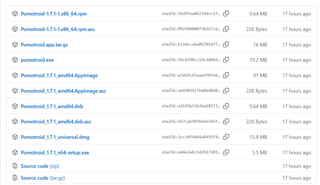
Task: Click '17 hours ago' on pomotroid.exe row
Action: 297,60
